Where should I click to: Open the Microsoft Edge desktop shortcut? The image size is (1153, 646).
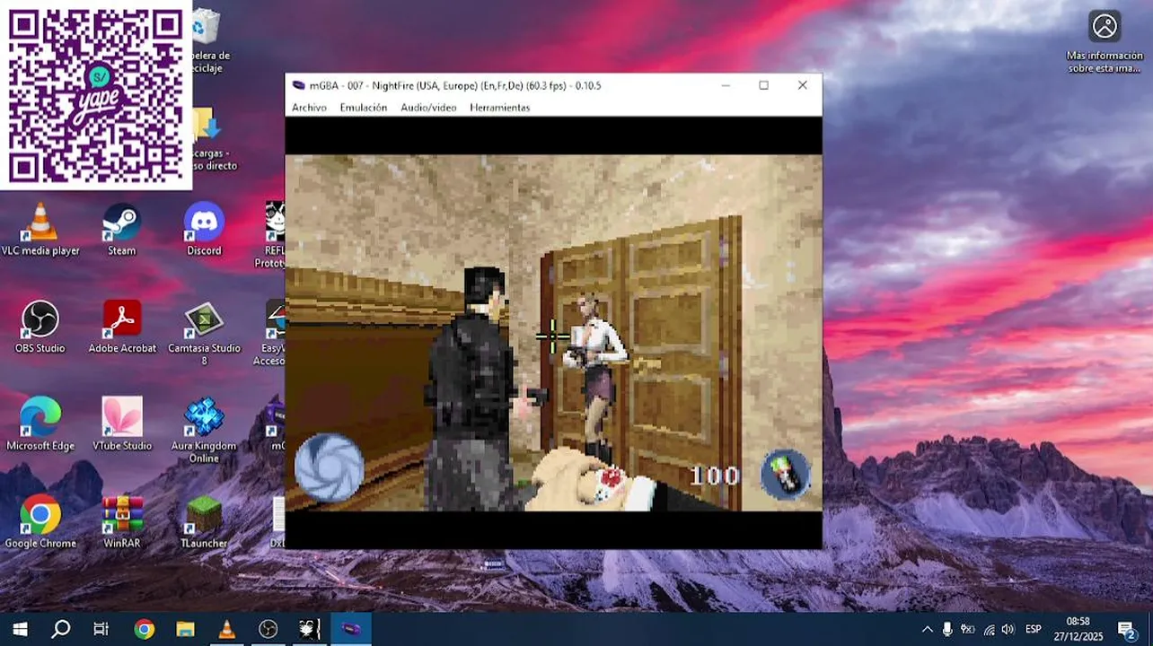point(40,423)
